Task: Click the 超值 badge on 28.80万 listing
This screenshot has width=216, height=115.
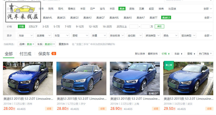Action: tap(103, 109)
